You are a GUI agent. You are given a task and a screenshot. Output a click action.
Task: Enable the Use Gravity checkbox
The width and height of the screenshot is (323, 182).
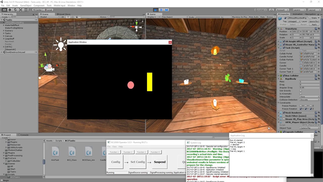[301, 90]
